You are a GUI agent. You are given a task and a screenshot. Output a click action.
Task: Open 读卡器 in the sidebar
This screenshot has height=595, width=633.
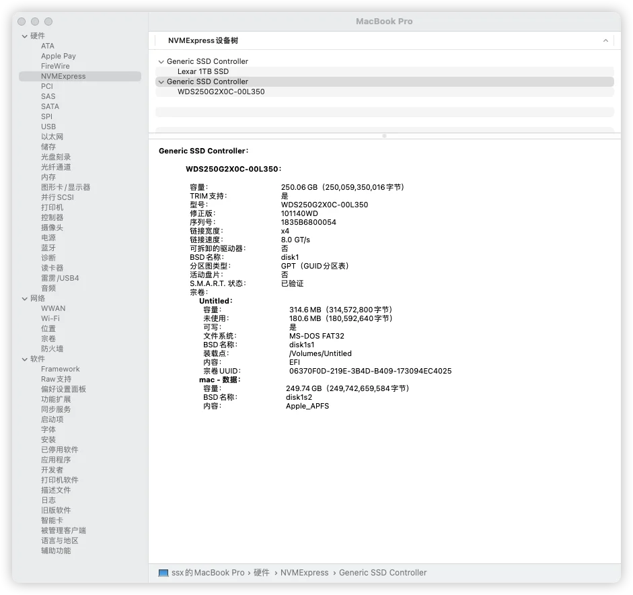pyautogui.click(x=52, y=268)
